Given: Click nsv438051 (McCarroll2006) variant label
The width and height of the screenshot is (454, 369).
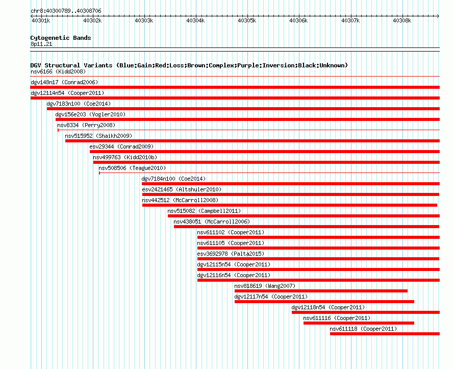Looking at the screenshot, I should 212,222.
